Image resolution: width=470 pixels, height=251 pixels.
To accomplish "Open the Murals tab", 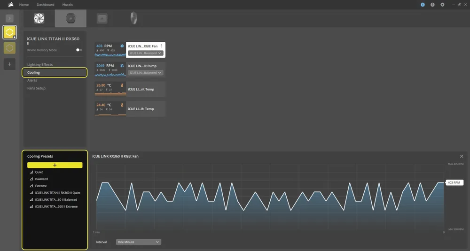I will tap(67, 5).
